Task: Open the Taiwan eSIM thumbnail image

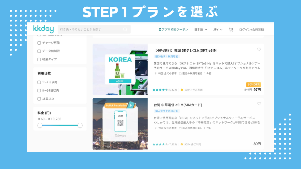Action: [120, 124]
